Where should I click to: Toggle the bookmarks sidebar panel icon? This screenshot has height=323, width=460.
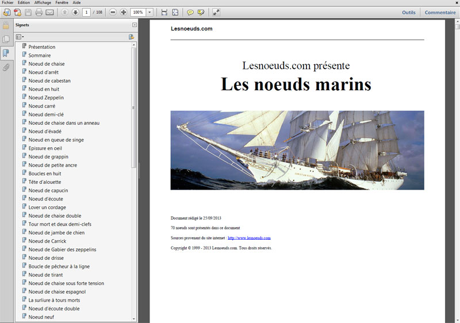click(x=6, y=53)
